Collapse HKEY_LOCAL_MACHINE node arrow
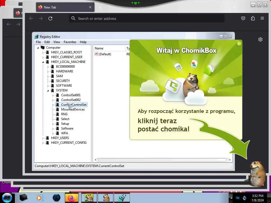This screenshot has height=203, width=271. [43, 62]
